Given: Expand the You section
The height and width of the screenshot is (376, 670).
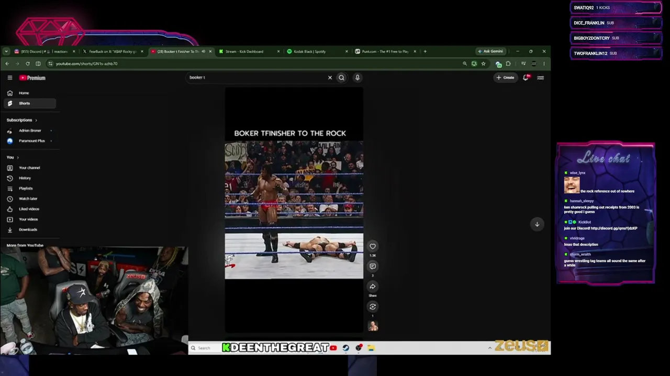Looking at the screenshot, I should click(13, 157).
